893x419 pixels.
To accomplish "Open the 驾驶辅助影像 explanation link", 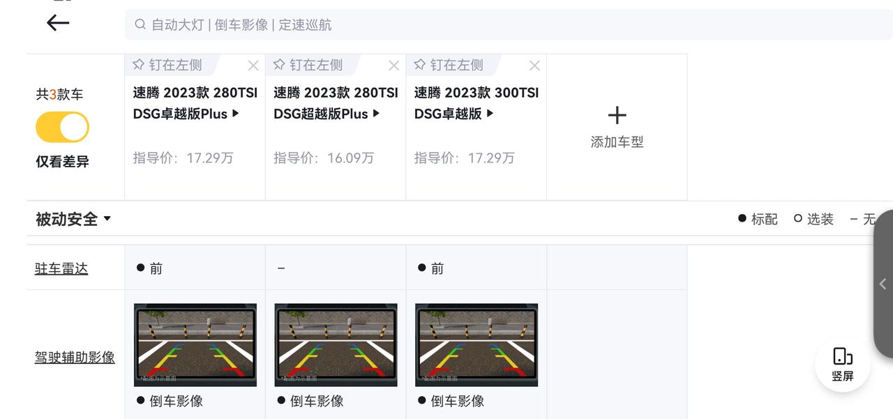I will tap(75, 357).
